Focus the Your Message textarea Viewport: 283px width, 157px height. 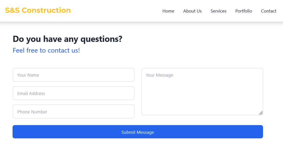tap(202, 92)
